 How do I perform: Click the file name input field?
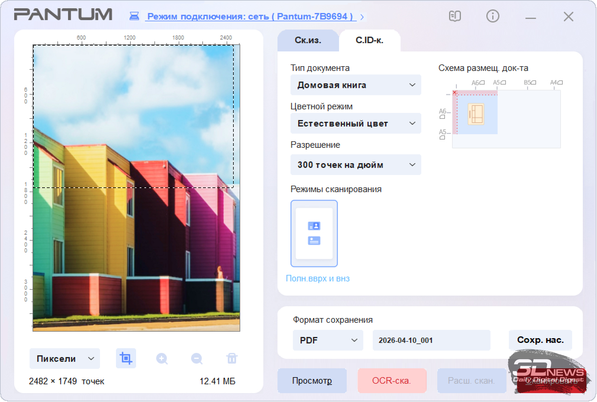point(431,340)
